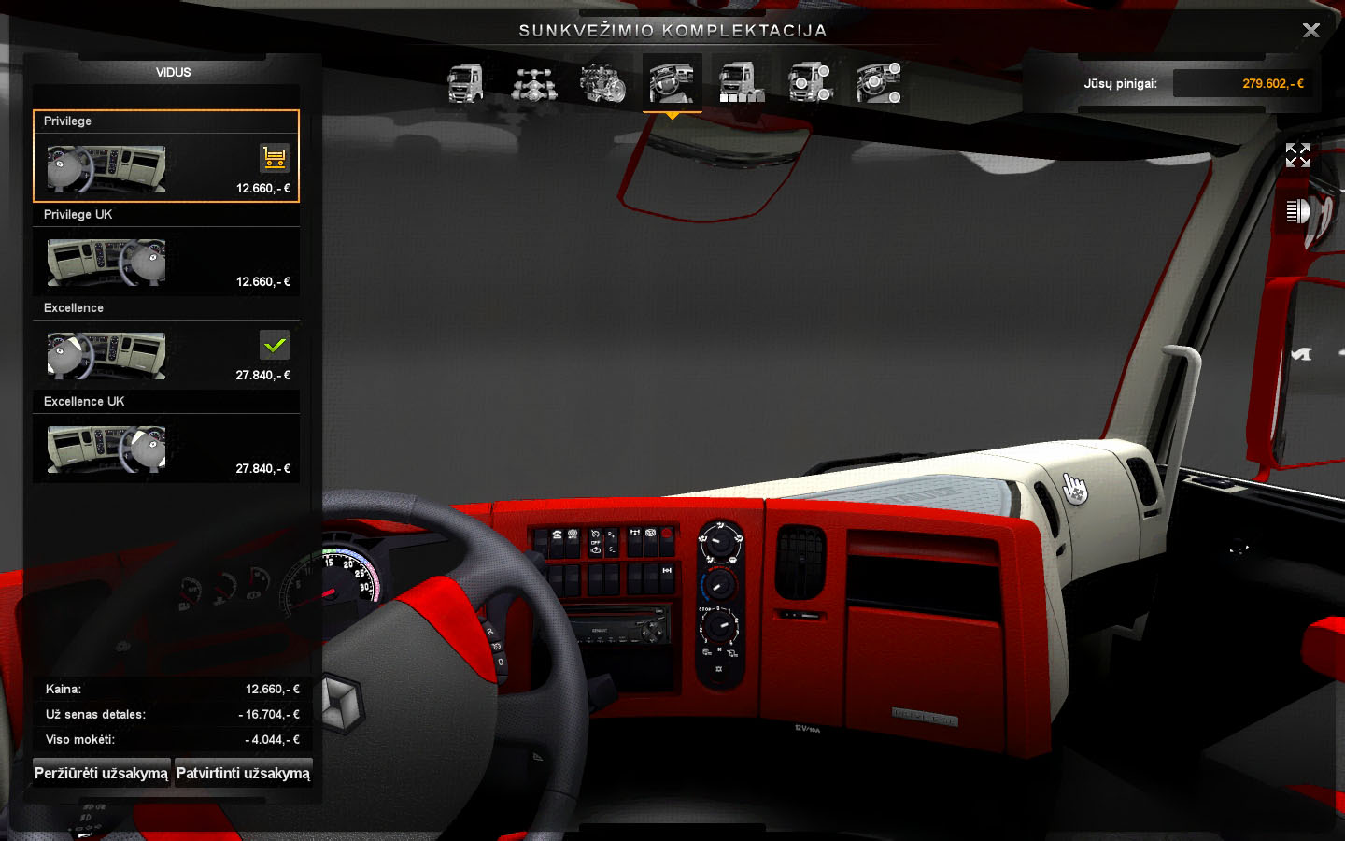
Task: Select the interior dashboard category tab
Action: (x=672, y=83)
